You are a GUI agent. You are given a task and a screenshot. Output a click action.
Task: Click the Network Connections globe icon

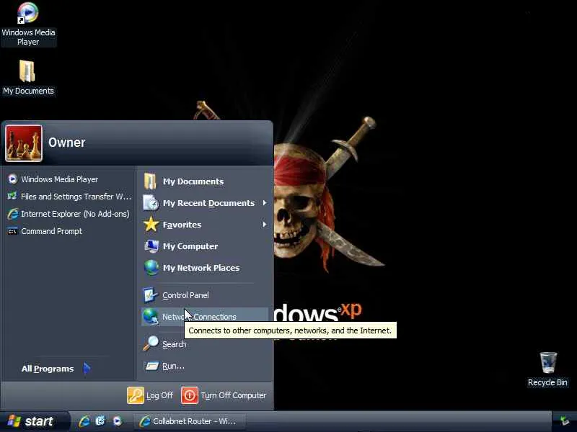[151, 317]
